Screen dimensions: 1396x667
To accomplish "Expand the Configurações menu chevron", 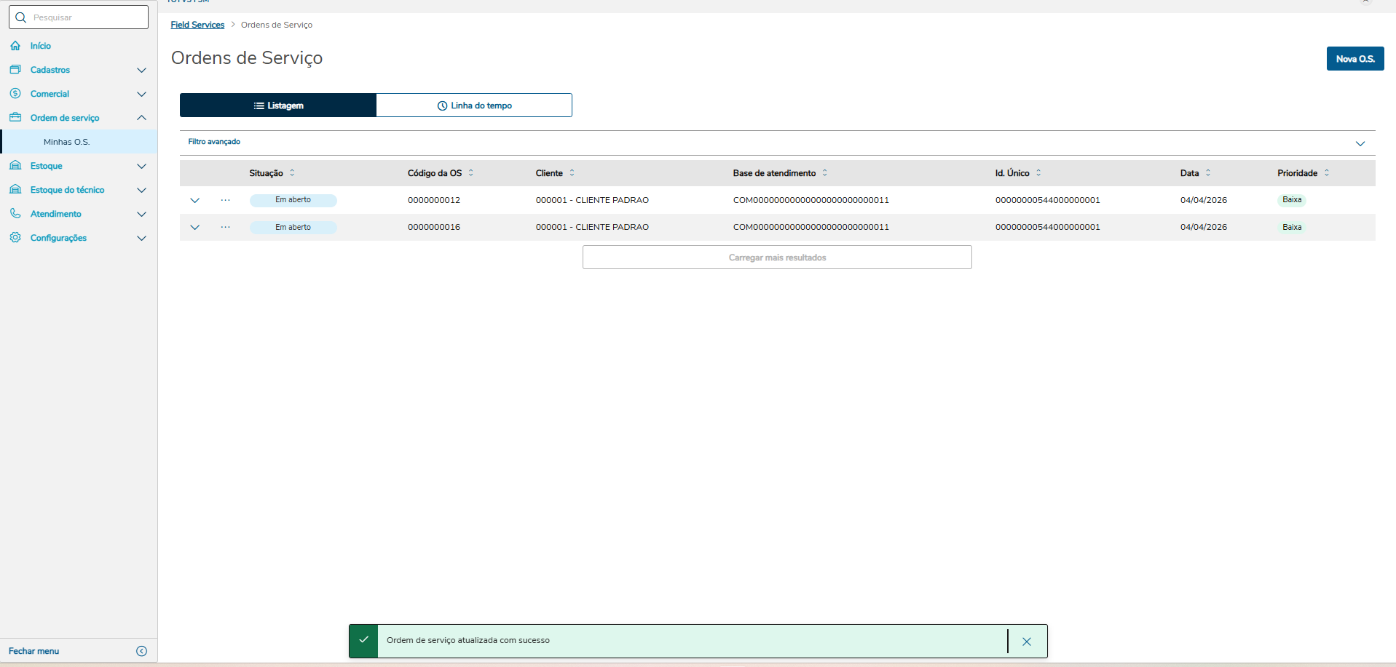I will pos(142,238).
